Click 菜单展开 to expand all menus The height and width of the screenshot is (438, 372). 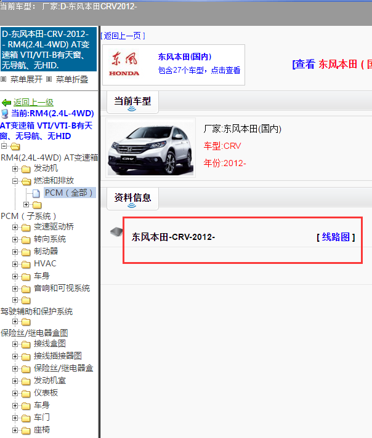pos(26,79)
